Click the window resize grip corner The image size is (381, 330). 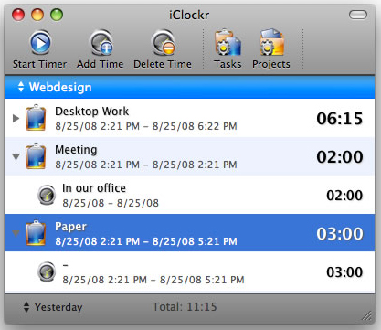click(x=367, y=316)
